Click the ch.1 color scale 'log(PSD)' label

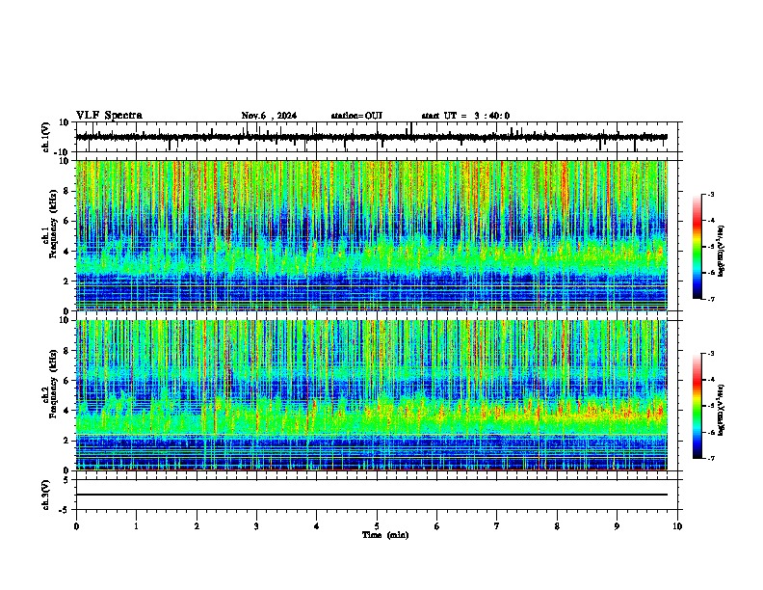click(x=721, y=251)
